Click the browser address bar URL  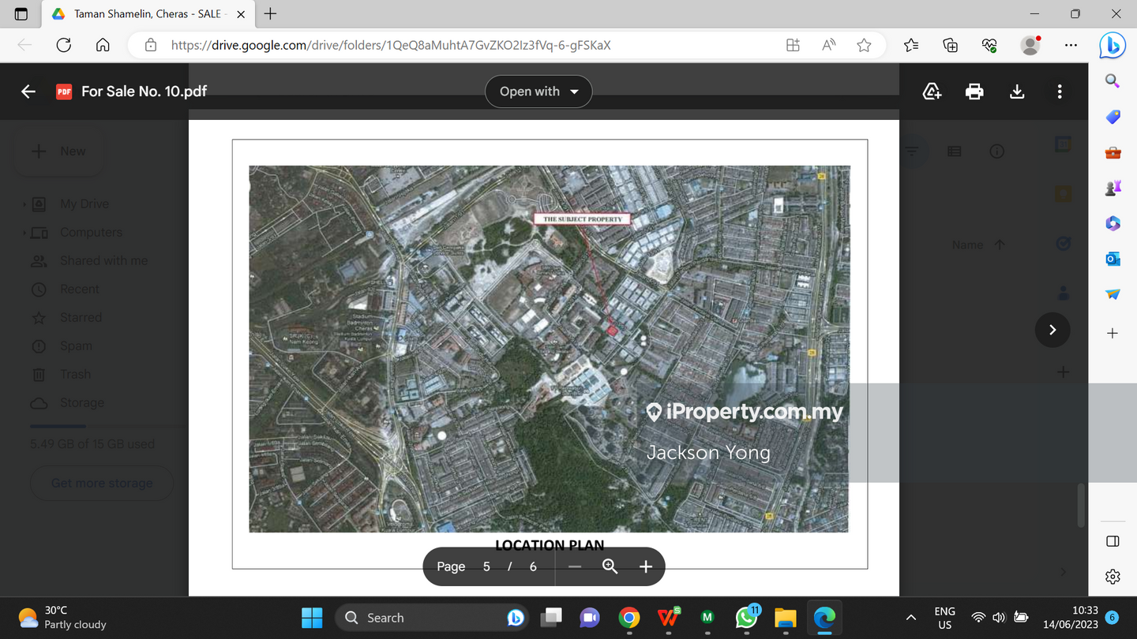[x=391, y=46]
